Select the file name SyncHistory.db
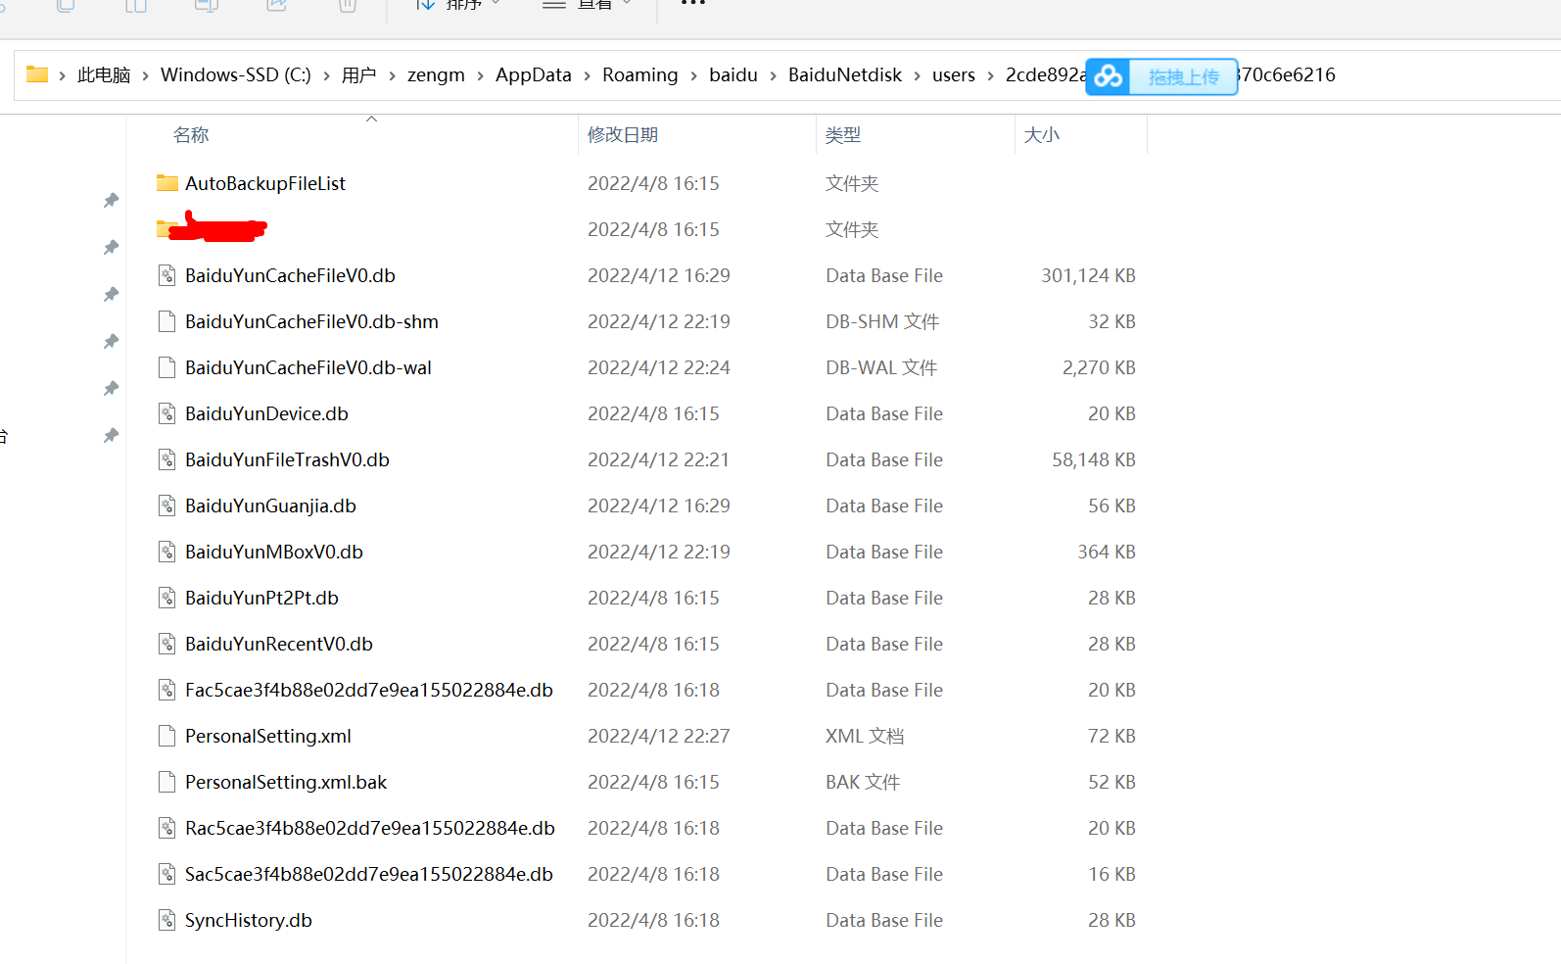 [249, 920]
